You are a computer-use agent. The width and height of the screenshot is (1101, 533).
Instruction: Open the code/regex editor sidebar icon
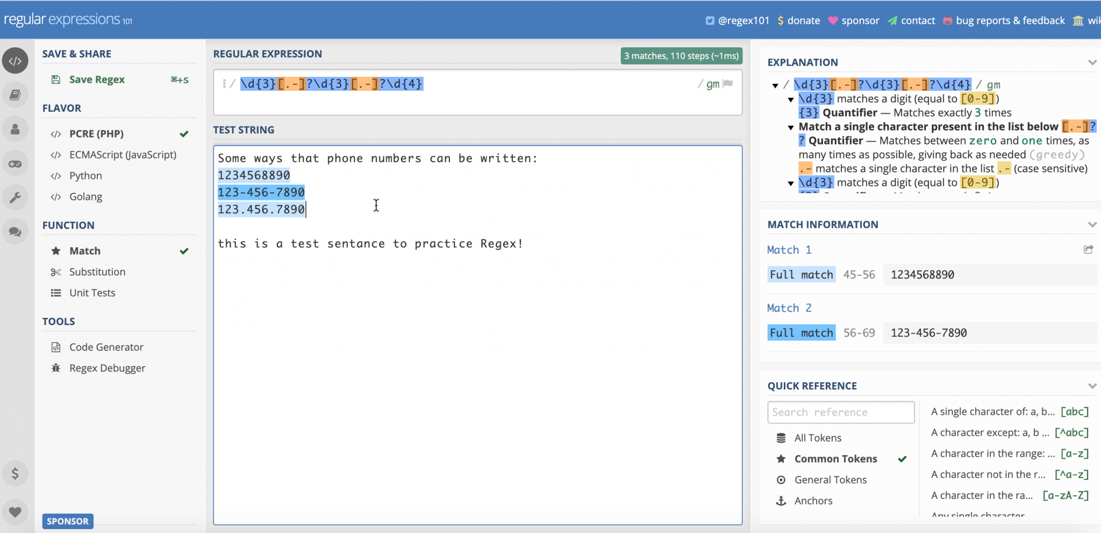[x=15, y=60]
